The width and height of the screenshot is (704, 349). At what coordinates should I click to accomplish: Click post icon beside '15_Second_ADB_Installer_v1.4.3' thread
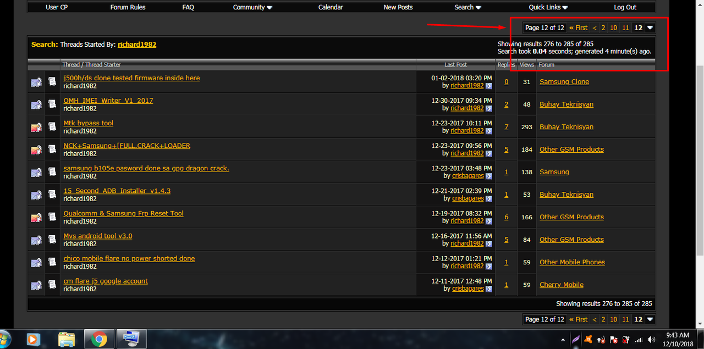pyautogui.click(x=52, y=195)
